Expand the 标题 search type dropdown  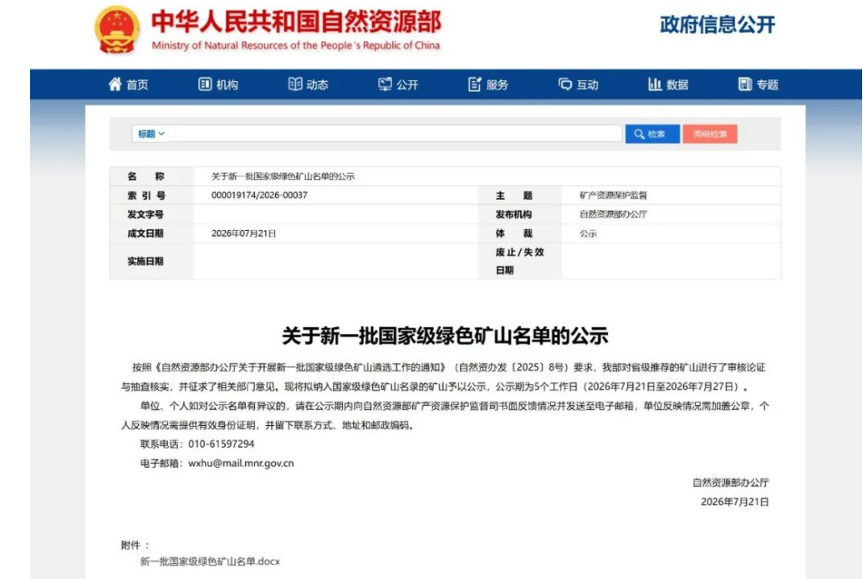click(151, 134)
